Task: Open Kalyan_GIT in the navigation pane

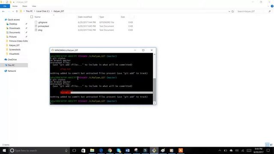Action: (x=14, y=45)
